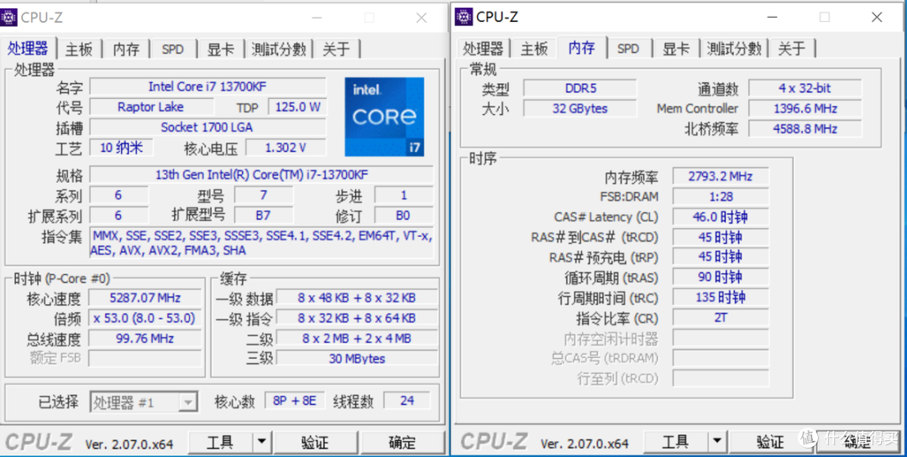Click the revision value B0

click(403, 216)
